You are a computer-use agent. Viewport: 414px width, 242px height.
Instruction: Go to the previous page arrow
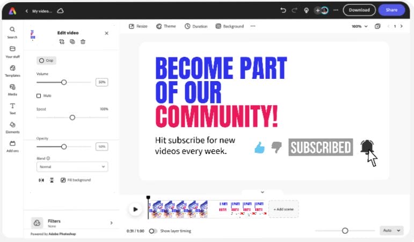tap(388, 26)
